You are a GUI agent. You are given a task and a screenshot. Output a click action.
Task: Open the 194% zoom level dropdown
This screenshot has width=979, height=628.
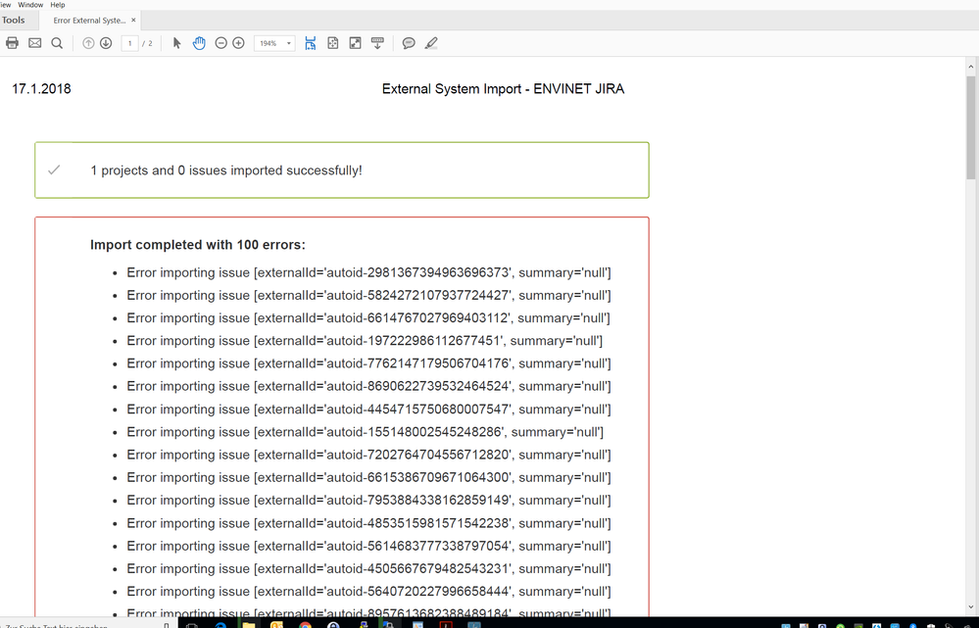point(274,43)
